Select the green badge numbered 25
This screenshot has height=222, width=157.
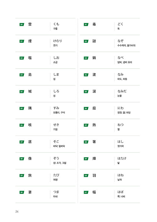(22, 108)
